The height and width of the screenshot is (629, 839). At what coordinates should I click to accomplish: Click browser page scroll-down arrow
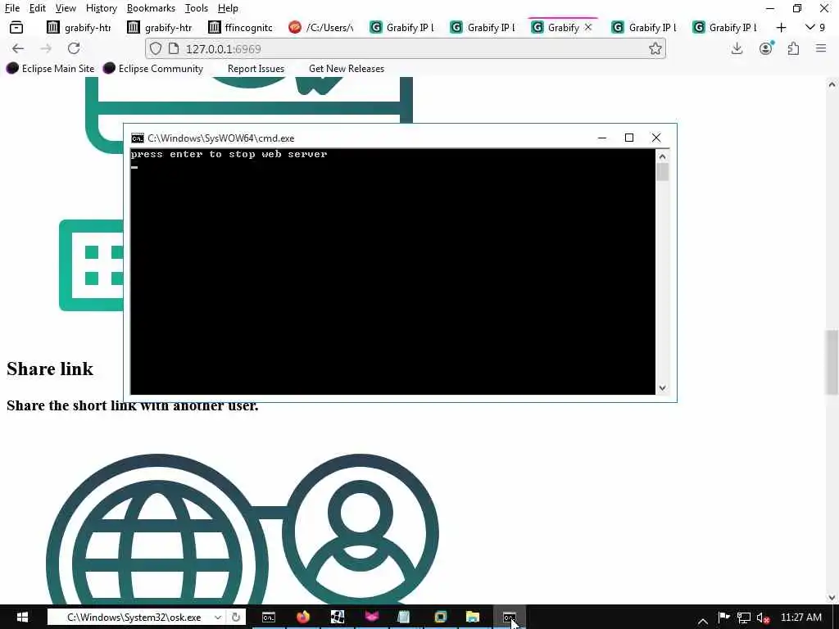click(832, 597)
